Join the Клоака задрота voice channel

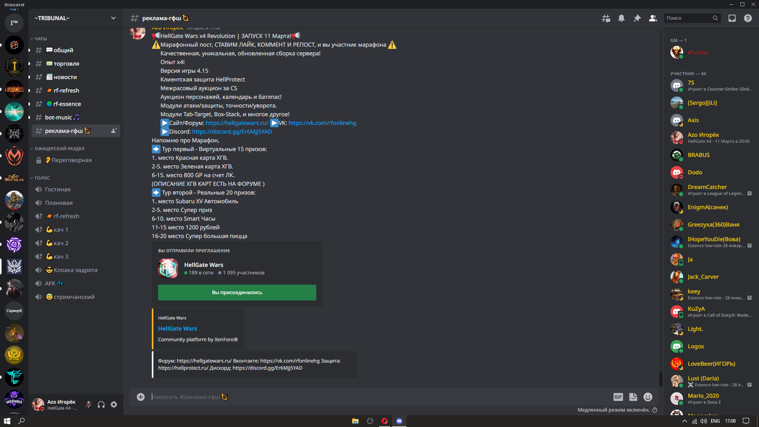click(76, 270)
